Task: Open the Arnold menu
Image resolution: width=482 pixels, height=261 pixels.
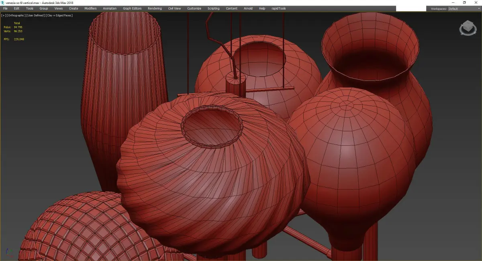Action: point(248,8)
